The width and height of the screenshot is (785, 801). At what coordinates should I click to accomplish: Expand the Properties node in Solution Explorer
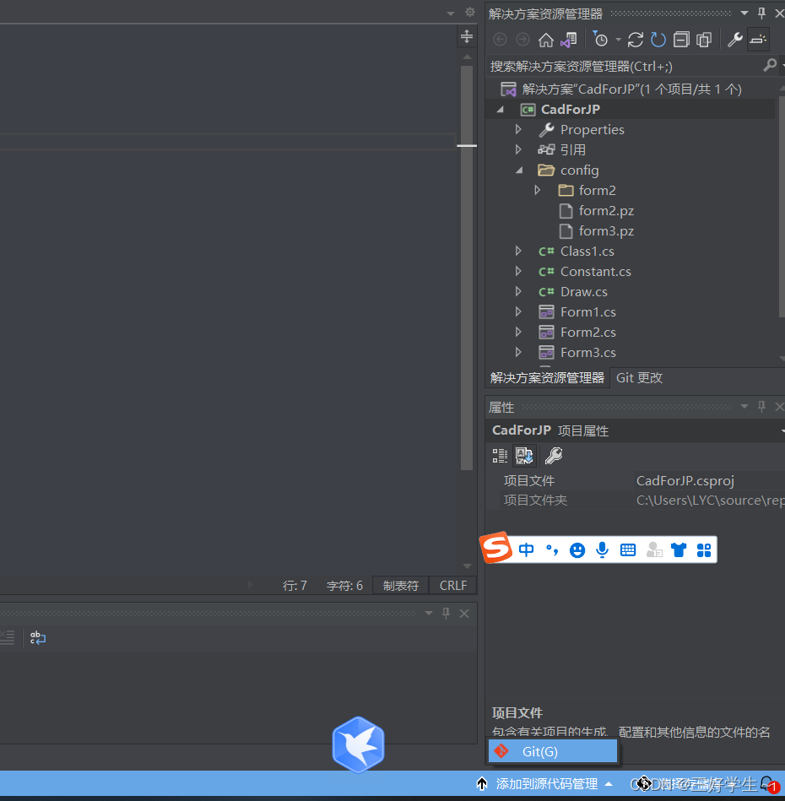click(520, 129)
